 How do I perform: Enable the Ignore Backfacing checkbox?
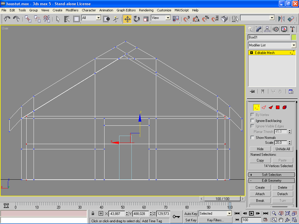coord(253,120)
